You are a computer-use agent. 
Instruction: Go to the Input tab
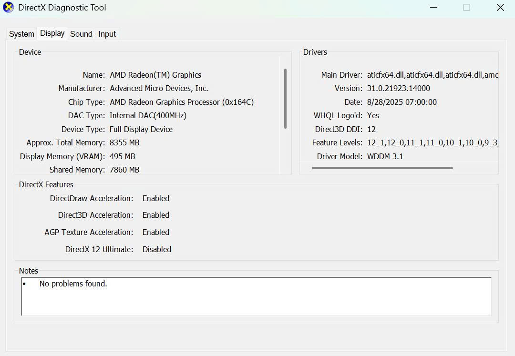(107, 34)
